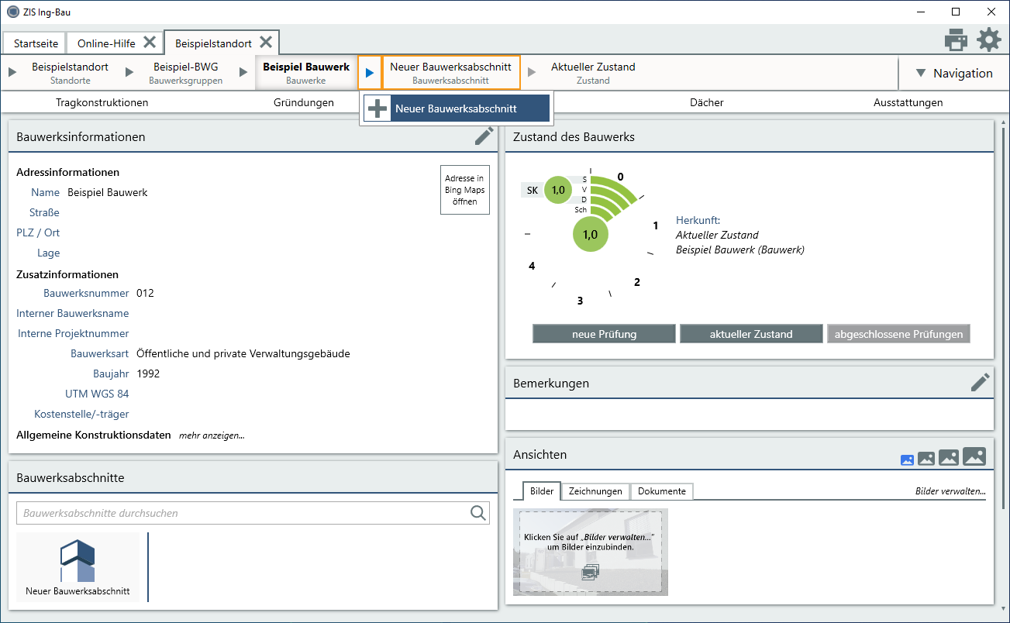Click 'Adresse in Bing Maps öffnen' button
The height and width of the screenshot is (623, 1010).
point(464,190)
